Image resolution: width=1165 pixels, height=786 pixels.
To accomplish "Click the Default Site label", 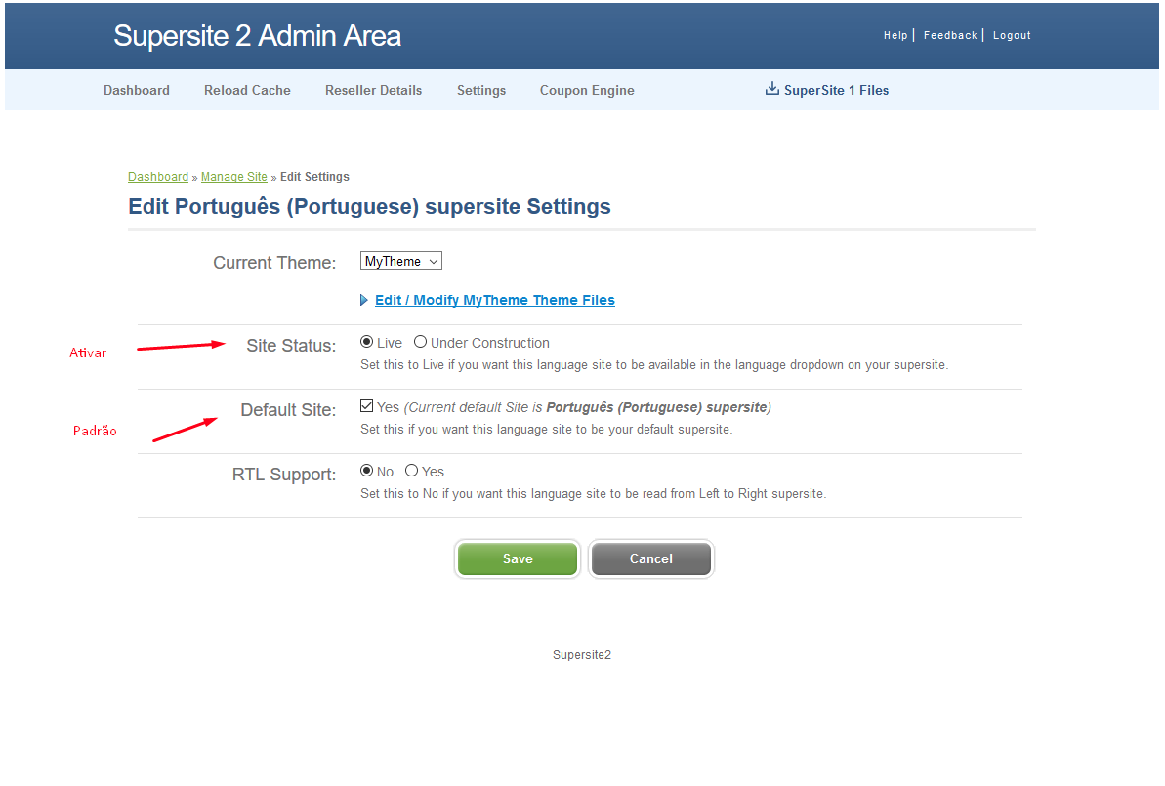I will (288, 410).
